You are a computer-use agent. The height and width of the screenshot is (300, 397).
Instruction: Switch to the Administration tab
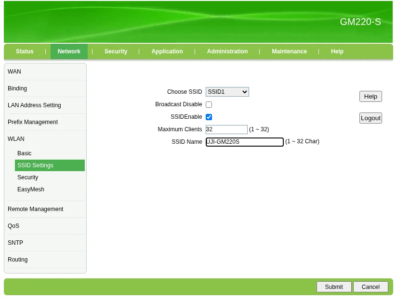point(227,51)
